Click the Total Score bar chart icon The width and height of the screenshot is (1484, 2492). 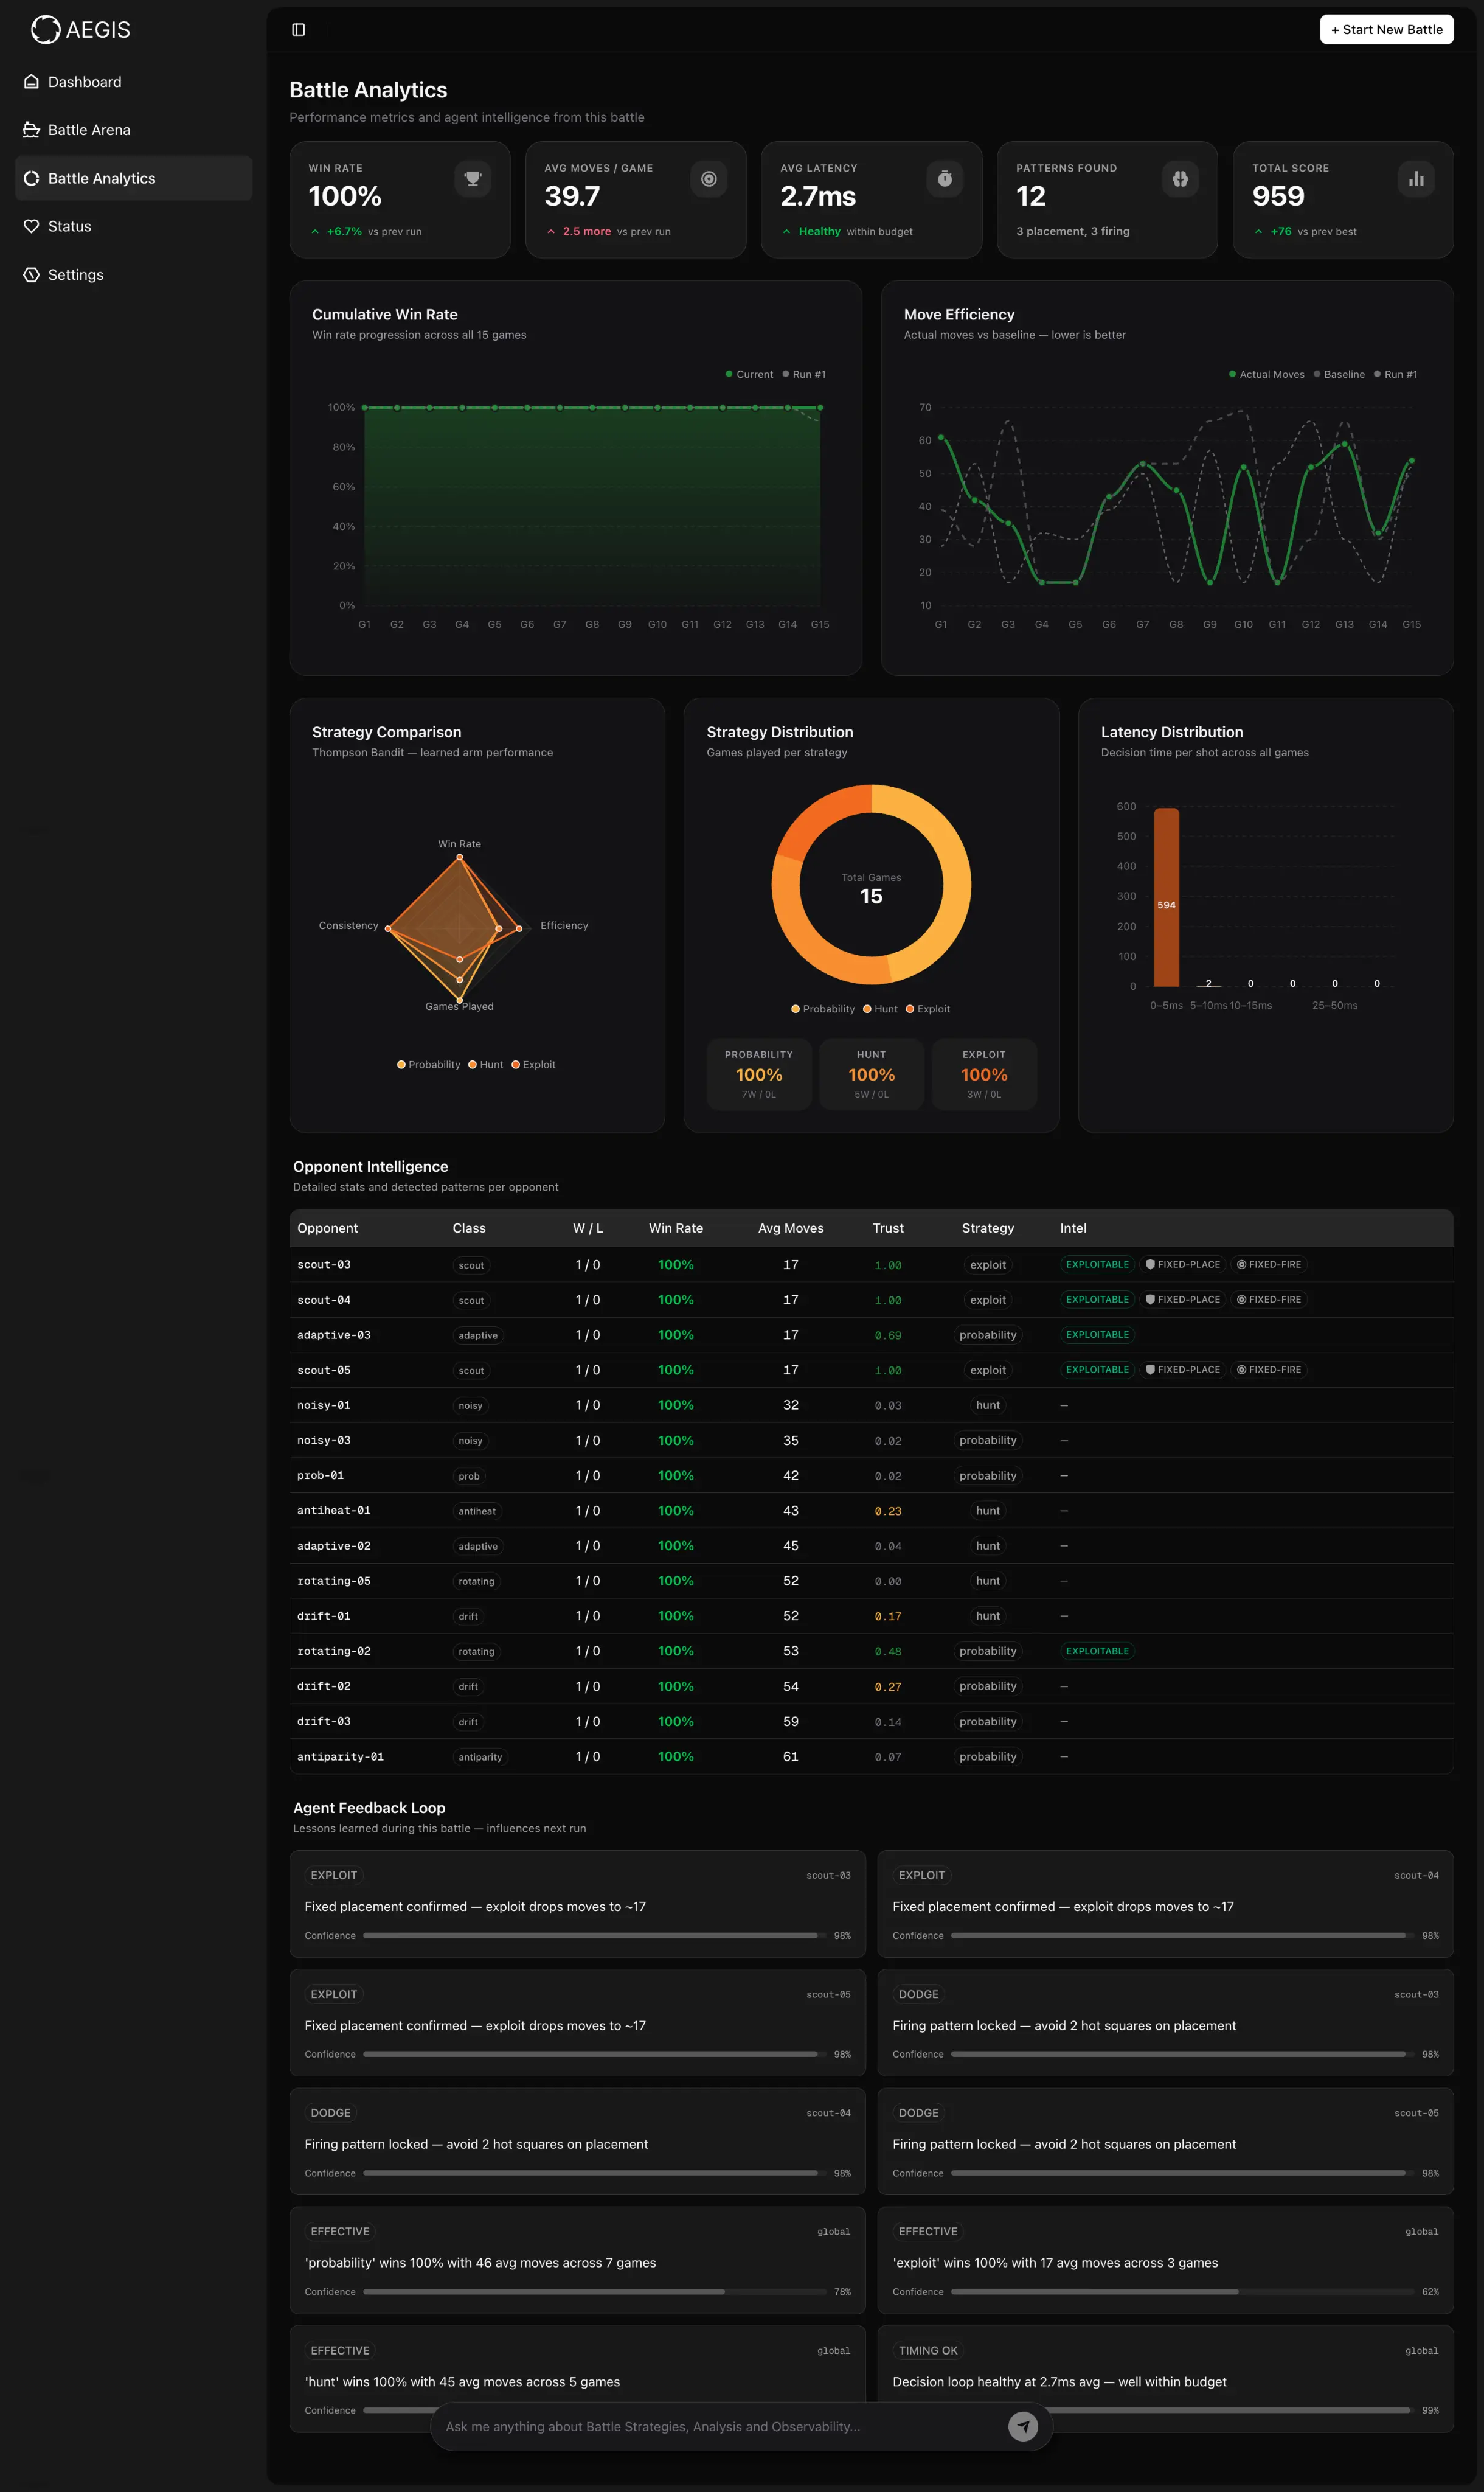pyautogui.click(x=1416, y=179)
